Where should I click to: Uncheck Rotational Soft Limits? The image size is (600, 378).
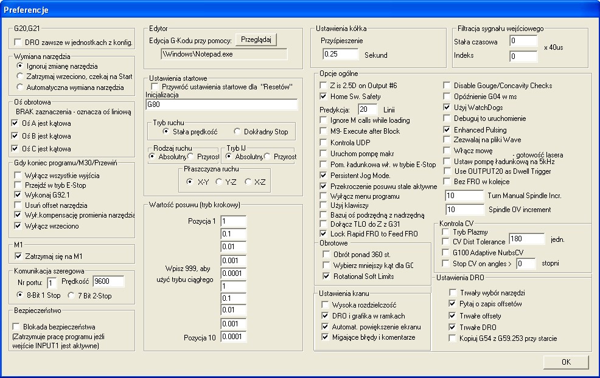tap(326, 276)
